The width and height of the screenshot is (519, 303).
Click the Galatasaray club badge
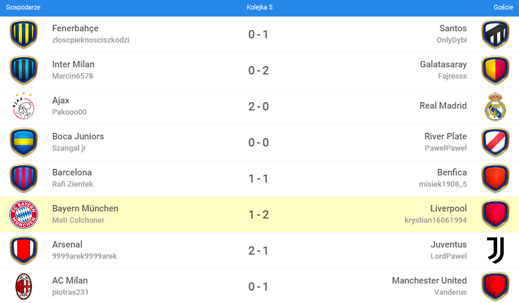coord(495,70)
